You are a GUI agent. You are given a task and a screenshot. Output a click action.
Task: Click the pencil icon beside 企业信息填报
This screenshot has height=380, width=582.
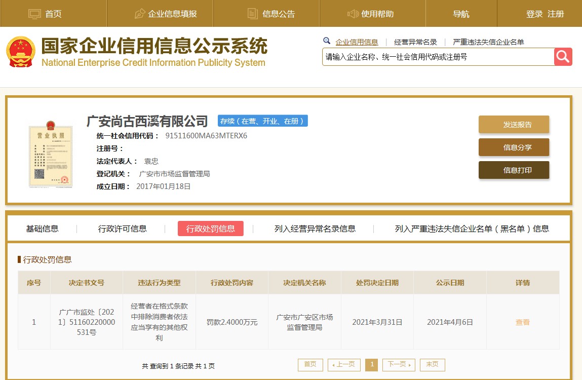tap(140, 14)
